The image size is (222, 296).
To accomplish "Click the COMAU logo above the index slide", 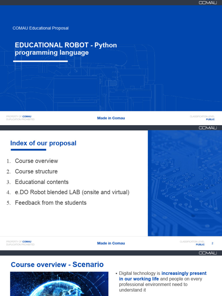I will pos(208,128).
